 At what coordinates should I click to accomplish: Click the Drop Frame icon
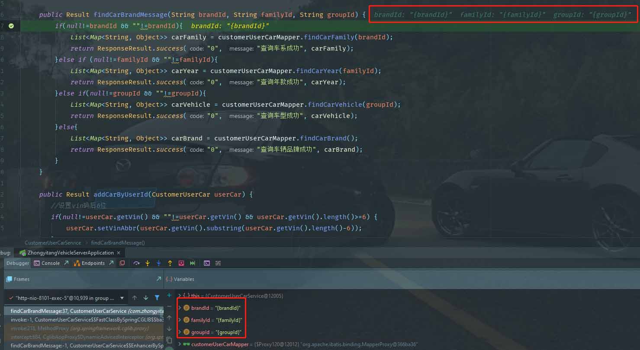coord(181,263)
